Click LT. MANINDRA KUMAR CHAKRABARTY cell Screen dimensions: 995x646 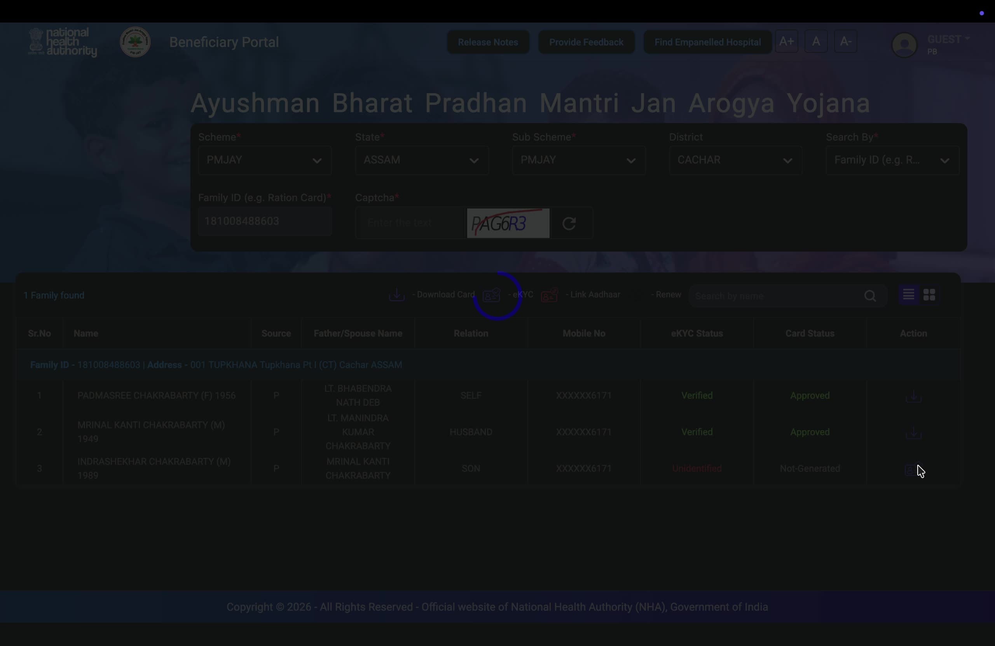point(358,432)
